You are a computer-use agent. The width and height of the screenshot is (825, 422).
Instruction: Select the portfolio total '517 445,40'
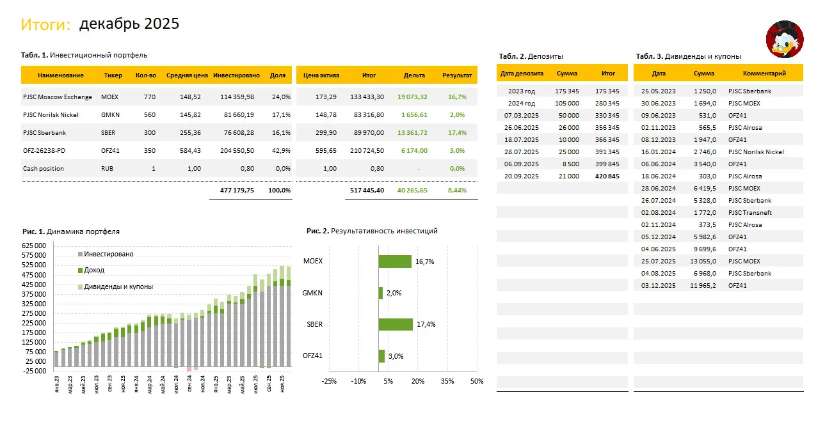click(x=367, y=191)
